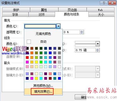Pick the teal swatch in bottom row
The width and height of the screenshot is (117, 101).
(x=55, y=78)
